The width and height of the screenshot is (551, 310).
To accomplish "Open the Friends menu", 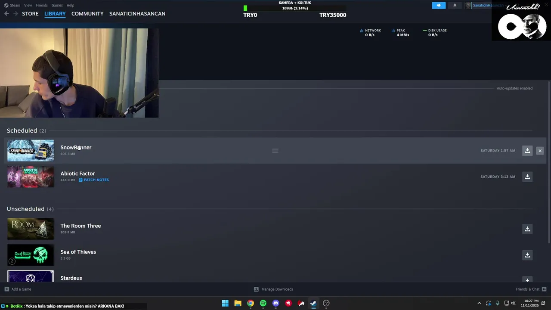I will pyautogui.click(x=42, y=5).
